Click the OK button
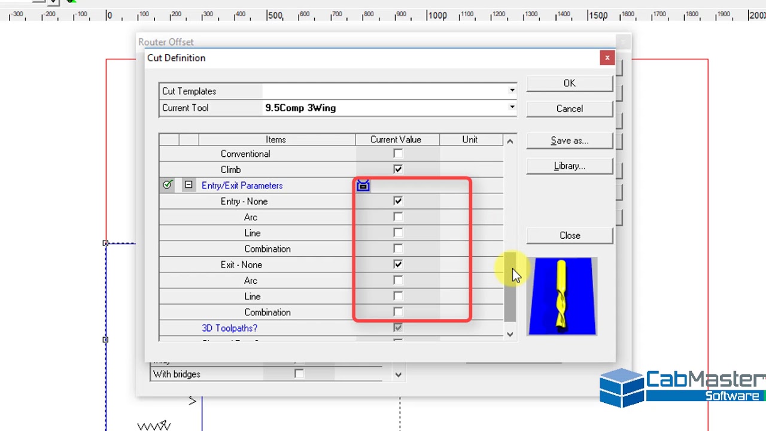Screen dimensions: 766x431 point(569,83)
